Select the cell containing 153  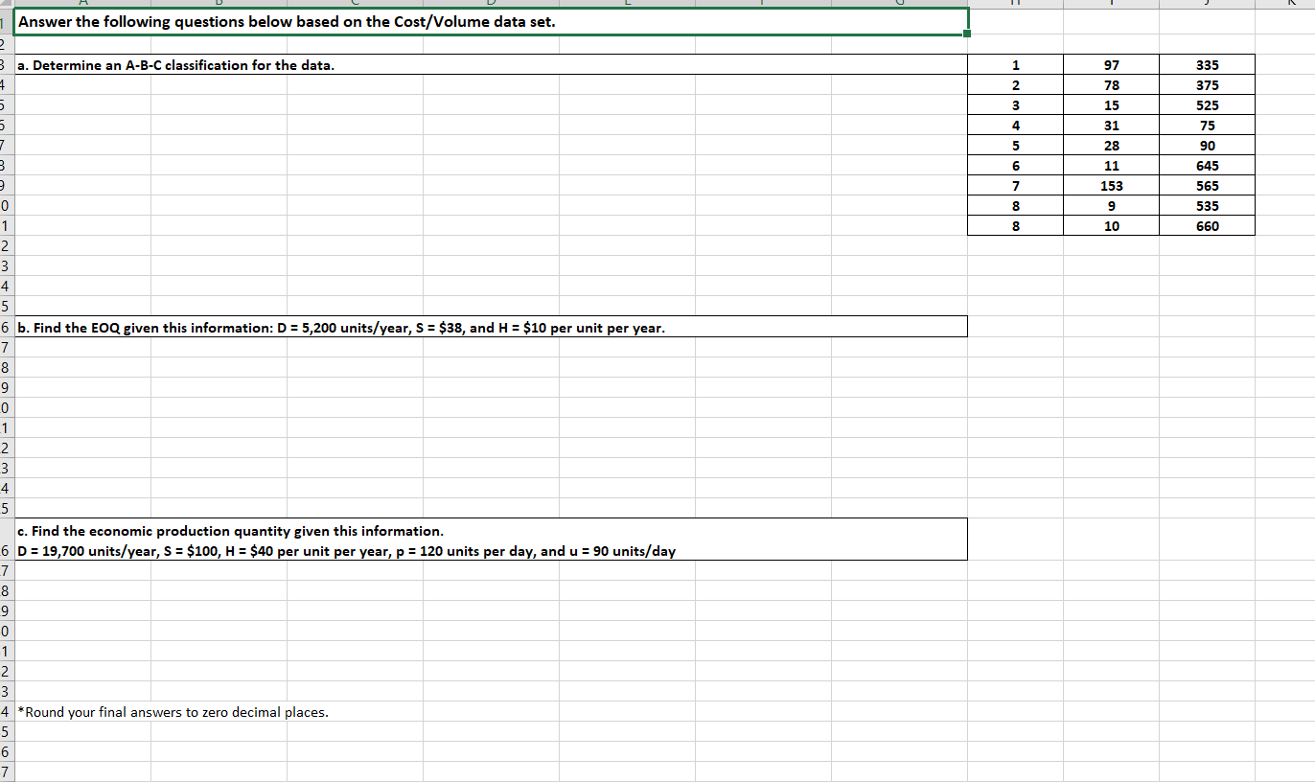tap(1111, 185)
